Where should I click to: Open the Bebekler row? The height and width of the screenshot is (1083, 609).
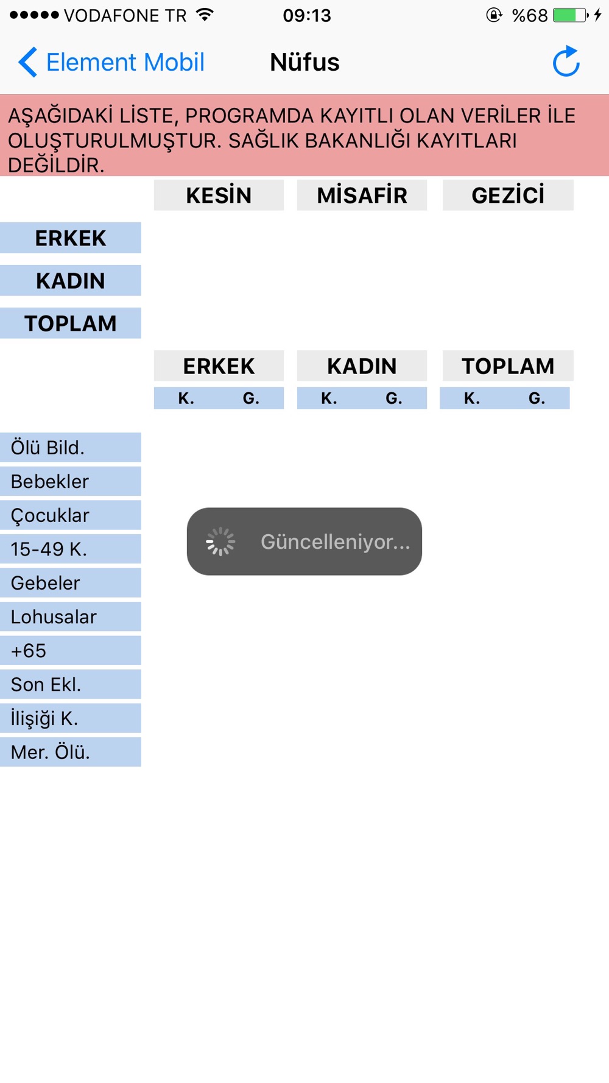pos(71,481)
